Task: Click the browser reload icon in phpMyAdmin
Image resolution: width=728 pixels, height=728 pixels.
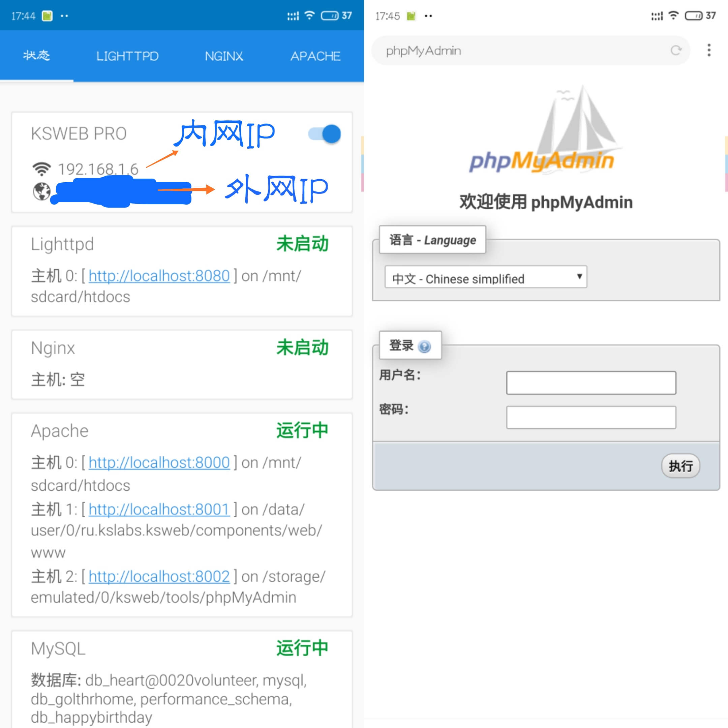Action: click(x=675, y=51)
